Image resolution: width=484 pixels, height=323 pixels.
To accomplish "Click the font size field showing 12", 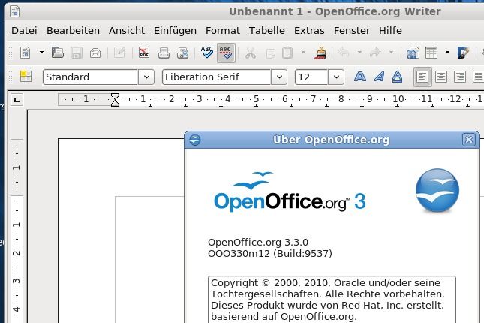I will [311, 77].
